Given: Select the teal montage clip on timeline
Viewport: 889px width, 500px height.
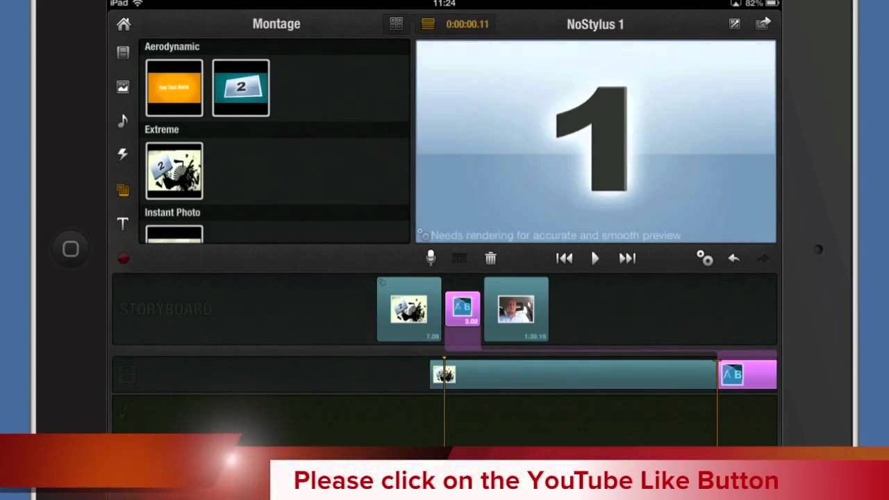Looking at the screenshot, I should 574,374.
